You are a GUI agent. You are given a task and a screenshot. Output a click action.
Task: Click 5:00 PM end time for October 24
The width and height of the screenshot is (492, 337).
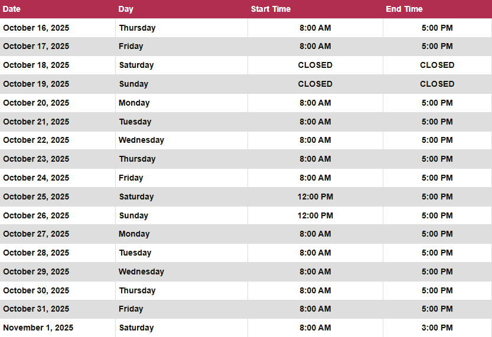click(x=437, y=178)
